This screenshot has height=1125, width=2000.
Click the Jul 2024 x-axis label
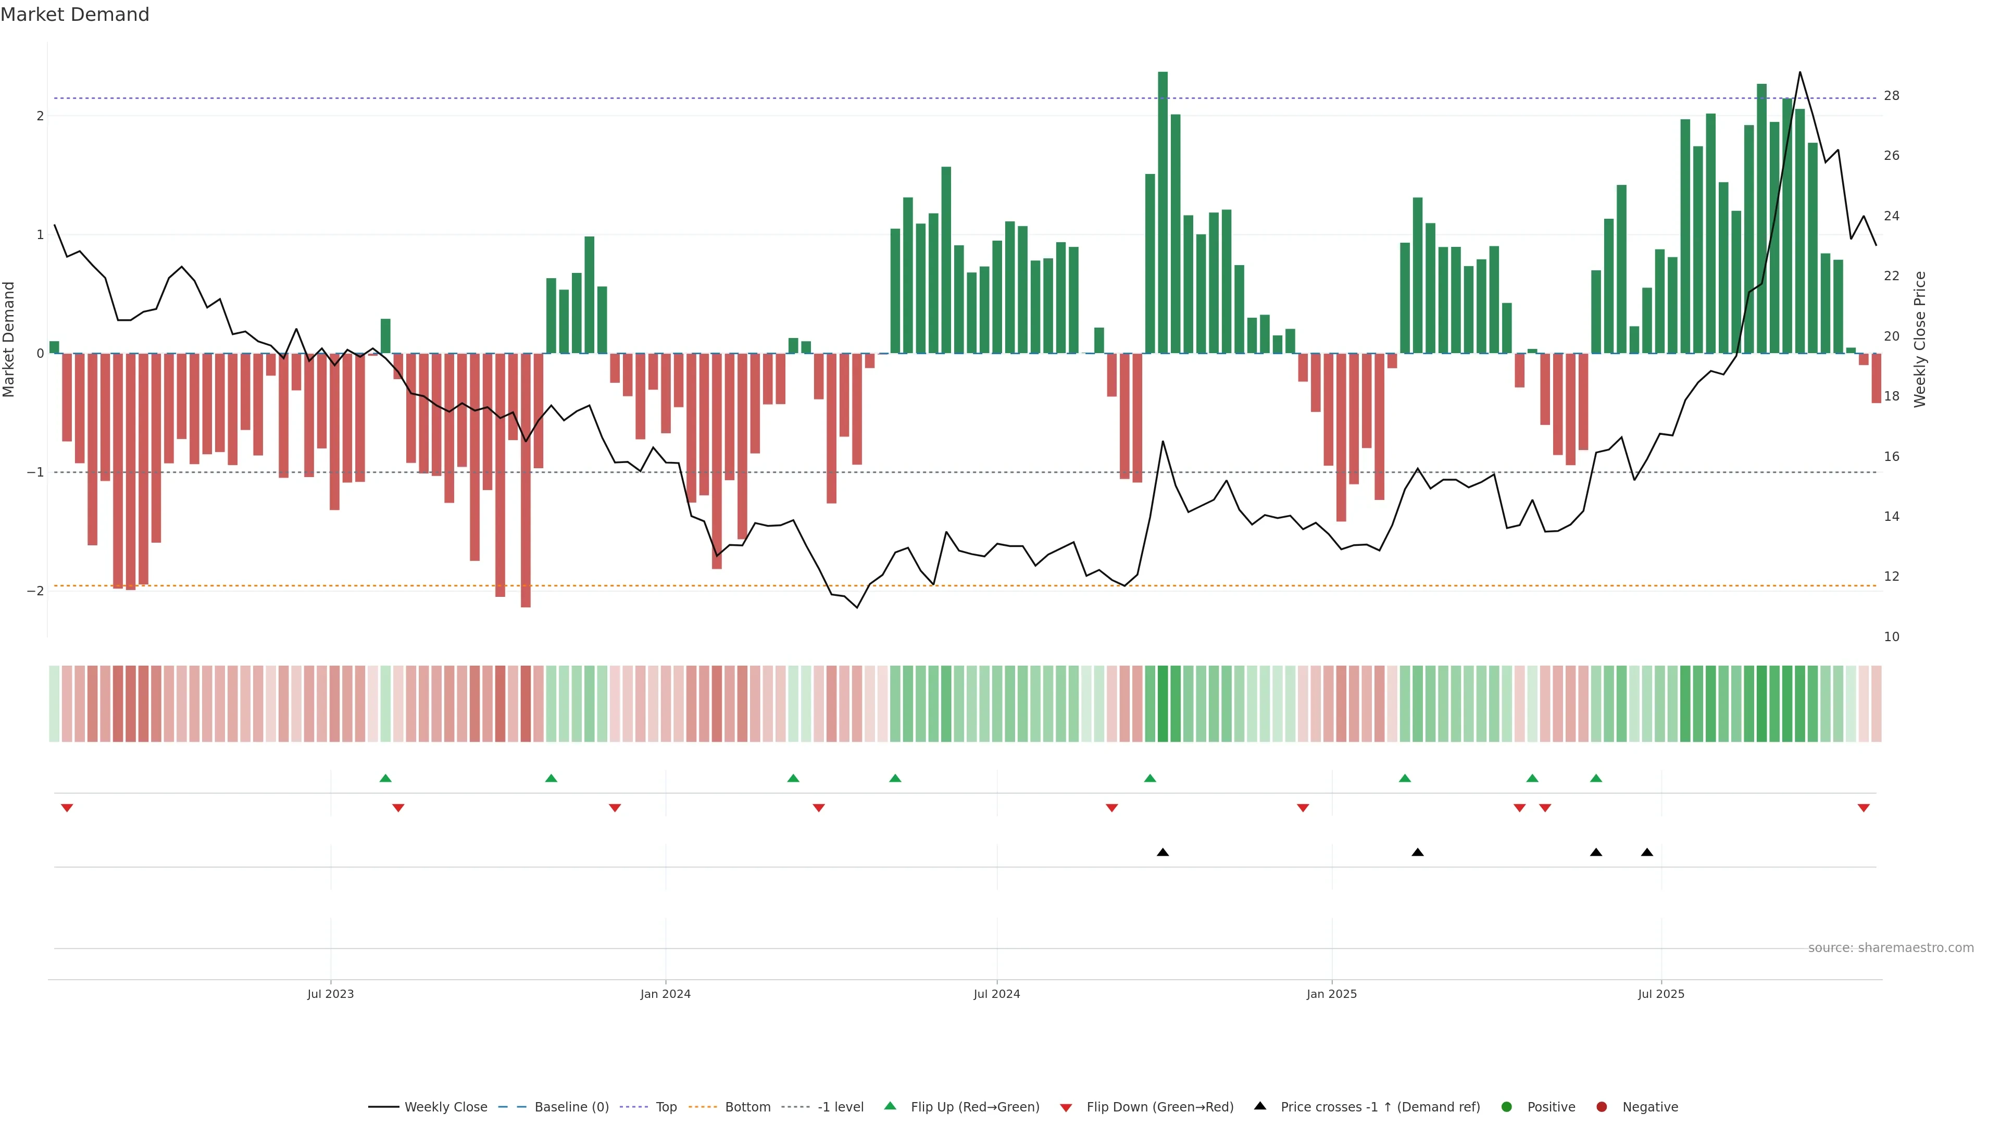tap(996, 995)
